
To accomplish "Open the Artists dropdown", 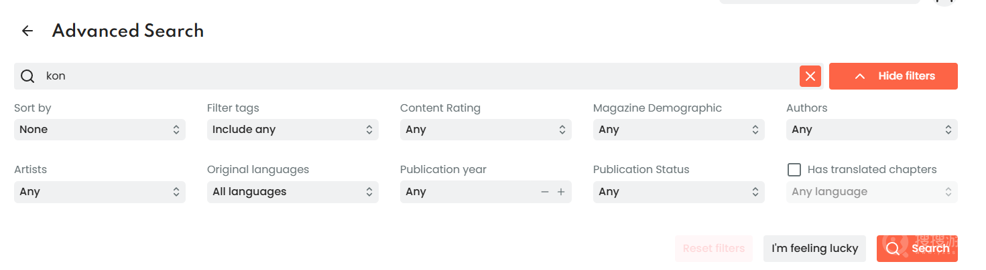I will point(100,192).
